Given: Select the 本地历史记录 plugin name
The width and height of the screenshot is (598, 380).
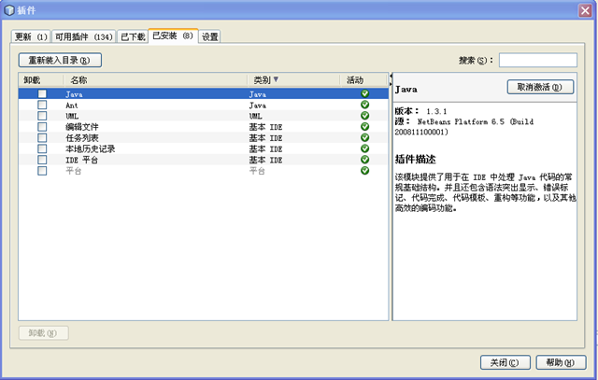Looking at the screenshot, I should pos(90,148).
